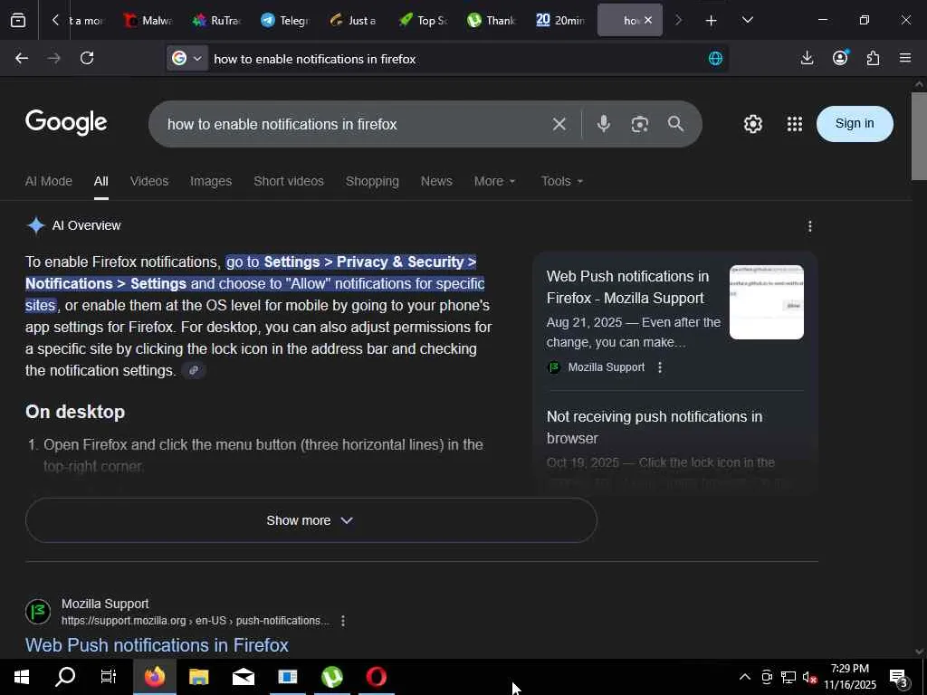Open Firefox View tab overview icon
Screen dimensions: 927x695
pyautogui.click(x=18, y=20)
